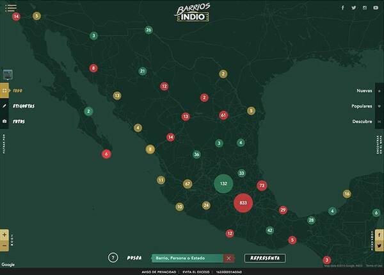Open the Facebook page from header
This screenshot has height=275, width=384.
coord(343,8)
